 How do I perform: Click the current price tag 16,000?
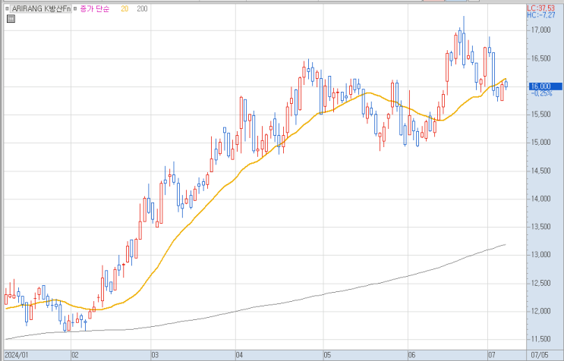(x=545, y=86)
